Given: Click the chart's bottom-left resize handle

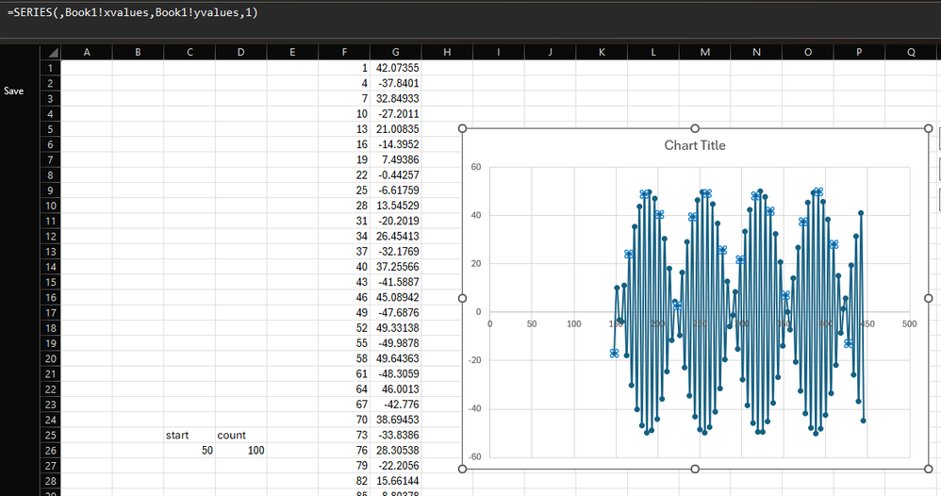Looking at the screenshot, I should click(x=462, y=469).
